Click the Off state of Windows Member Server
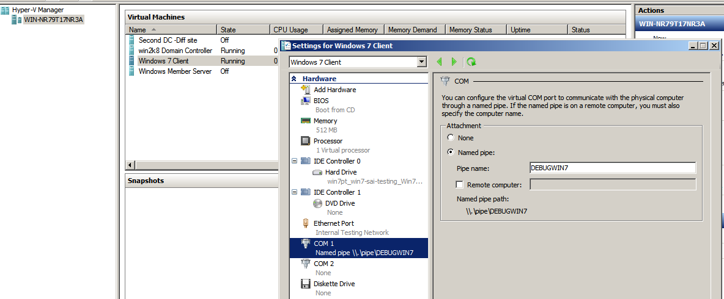Image resolution: width=724 pixels, height=299 pixels. pos(225,71)
